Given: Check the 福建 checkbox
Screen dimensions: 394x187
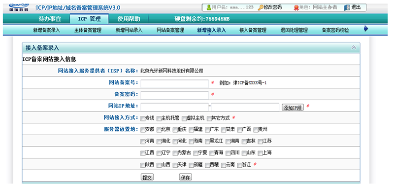Looking at the screenshot, I should point(191,130).
